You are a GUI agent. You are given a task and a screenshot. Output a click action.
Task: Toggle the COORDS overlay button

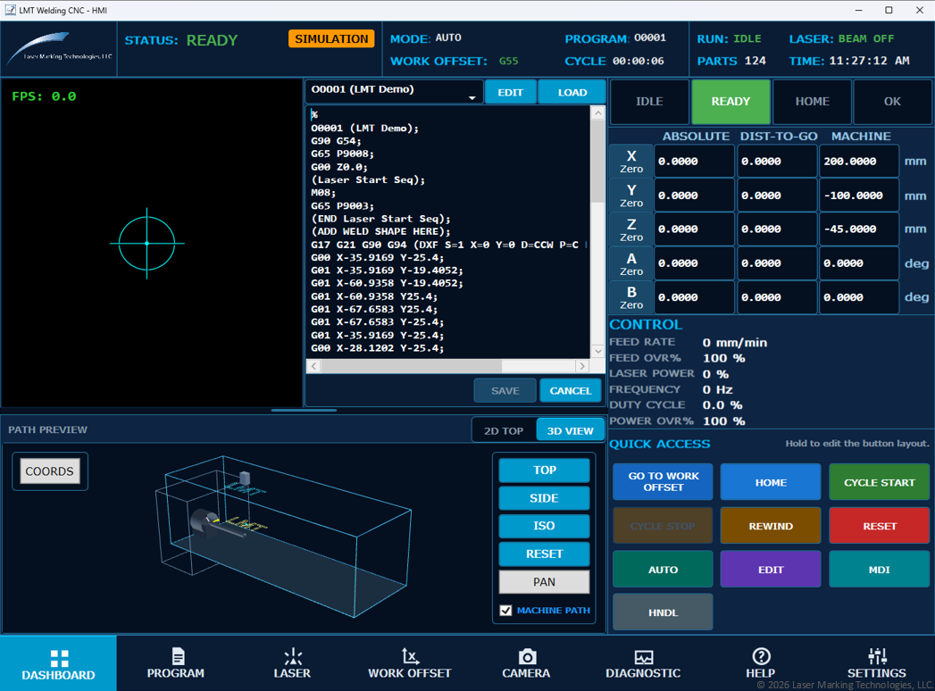pos(49,471)
